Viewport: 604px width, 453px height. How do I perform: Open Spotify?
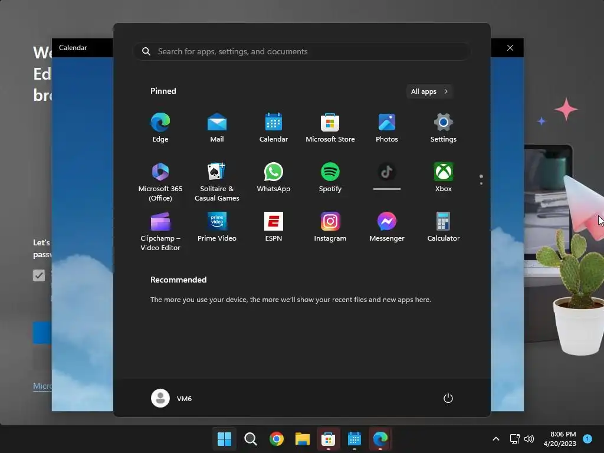coord(330,178)
